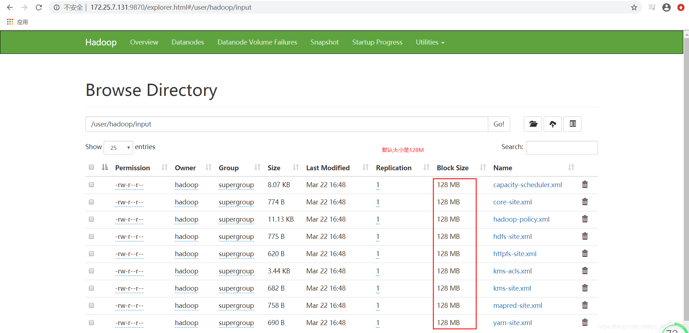Open the Show 25 entries dropdown
689x333 pixels.
point(118,148)
